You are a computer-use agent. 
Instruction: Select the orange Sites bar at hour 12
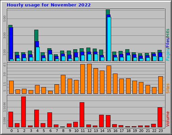click(89, 79)
